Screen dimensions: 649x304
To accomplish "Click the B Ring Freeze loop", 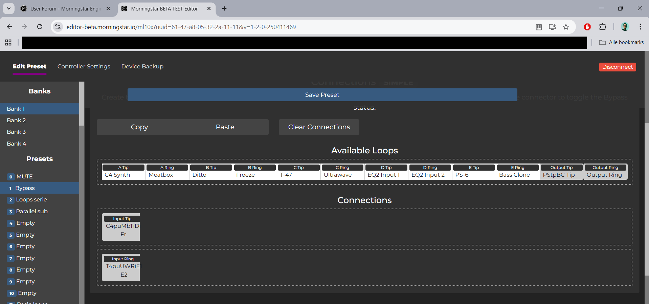I will click(x=255, y=172).
